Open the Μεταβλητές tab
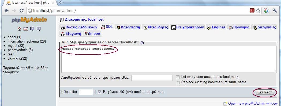This screenshot has height=106, width=281. pos(156,27)
